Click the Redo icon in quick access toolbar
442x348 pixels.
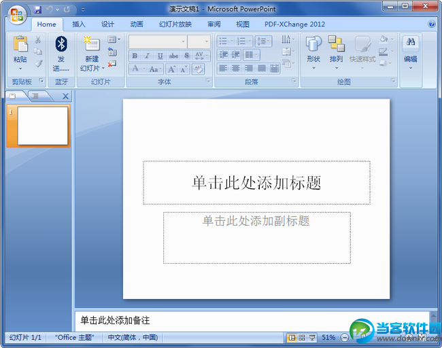(67, 10)
